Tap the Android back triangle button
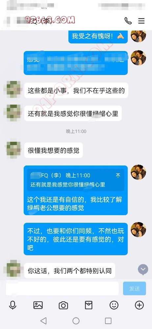This screenshot has width=152, height=329. (43, 320)
